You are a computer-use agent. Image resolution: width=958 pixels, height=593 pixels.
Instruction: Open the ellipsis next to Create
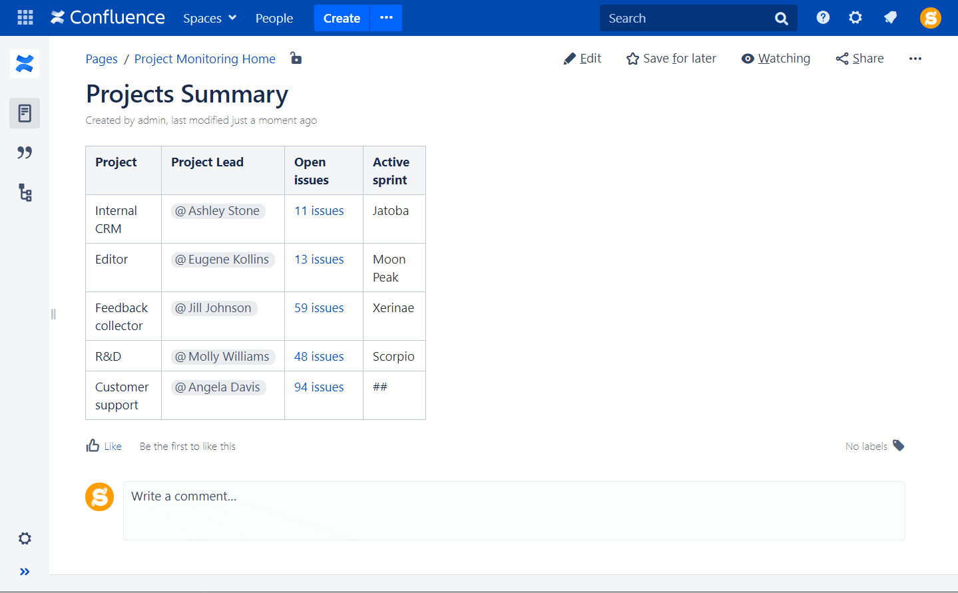pyautogui.click(x=385, y=18)
